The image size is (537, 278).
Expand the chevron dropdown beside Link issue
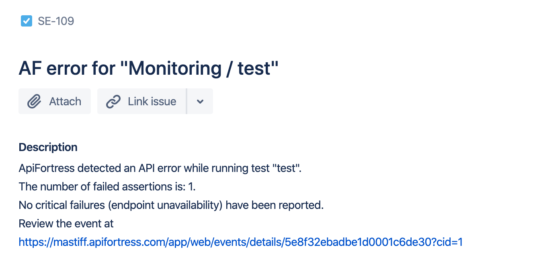point(200,102)
